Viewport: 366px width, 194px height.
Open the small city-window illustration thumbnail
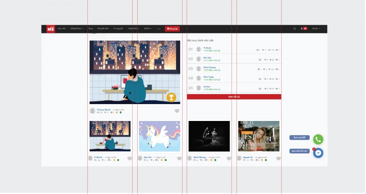(110, 136)
